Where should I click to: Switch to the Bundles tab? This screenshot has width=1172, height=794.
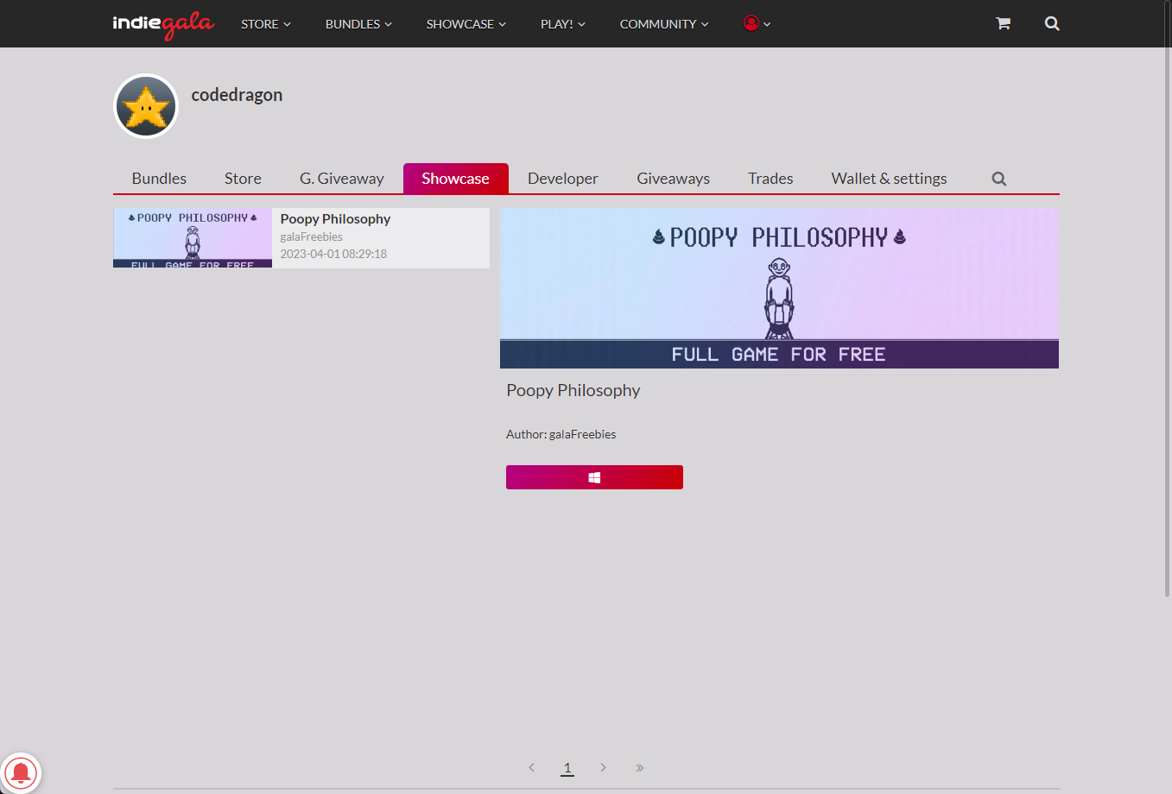pyautogui.click(x=159, y=179)
